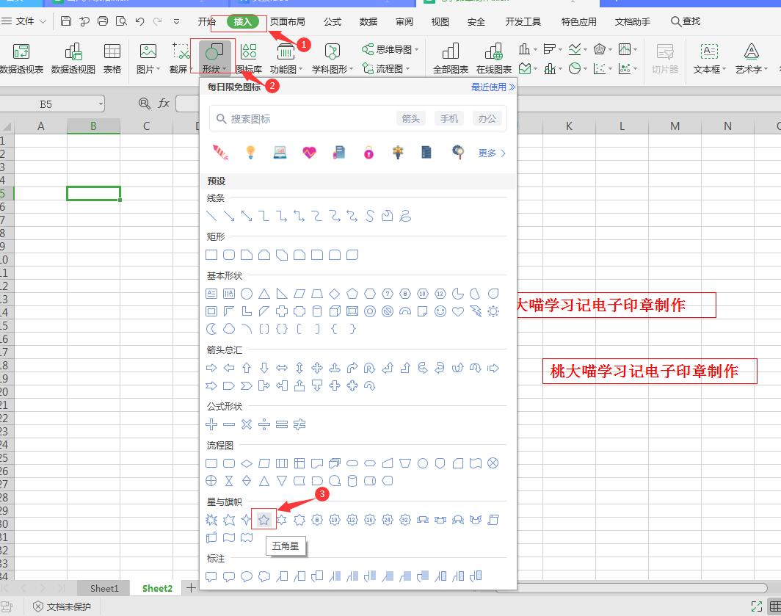Screen dimensions: 781x616
Task: Select the five-point star shape
Action: coord(264,520)
